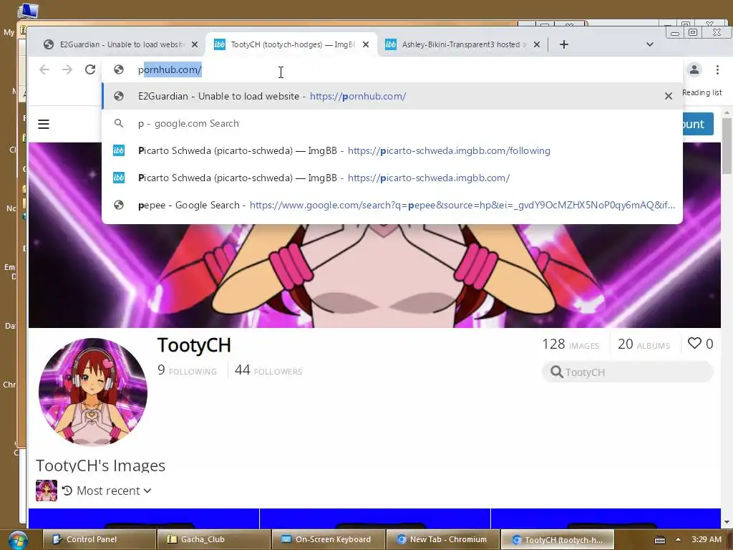The width and height of the screenshot is (733, 550).
Task: Expand the Most recent sort dropdown
Action: [x=107, y=491]
